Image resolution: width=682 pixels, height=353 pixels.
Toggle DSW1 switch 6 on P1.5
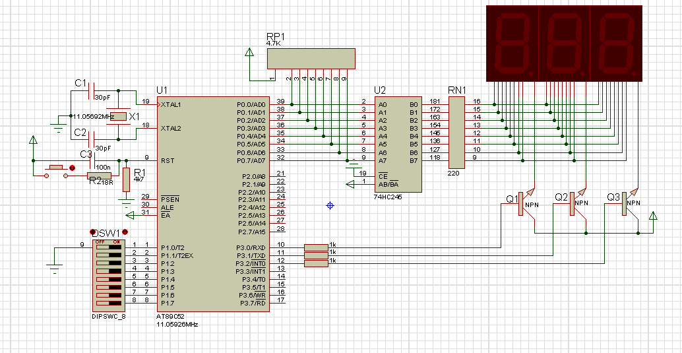tap(109, 287)
